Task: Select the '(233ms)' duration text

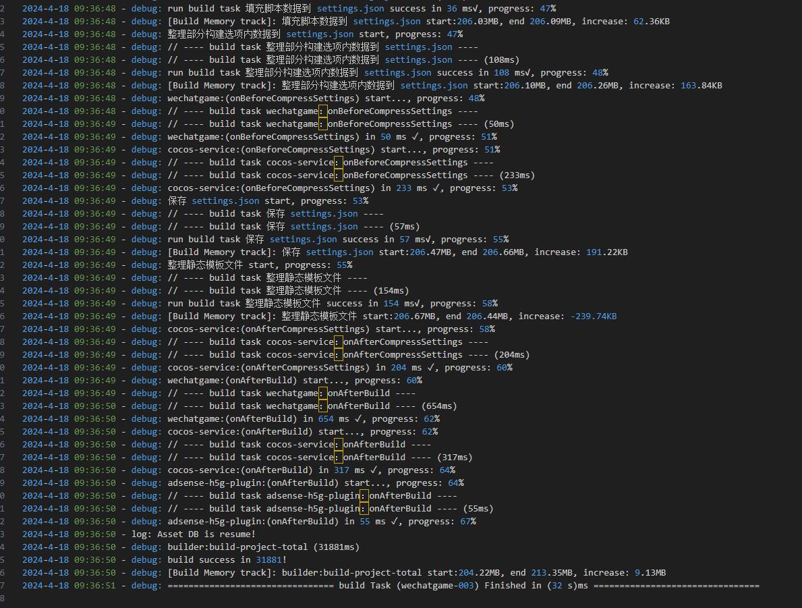Action: pos(517,175)
